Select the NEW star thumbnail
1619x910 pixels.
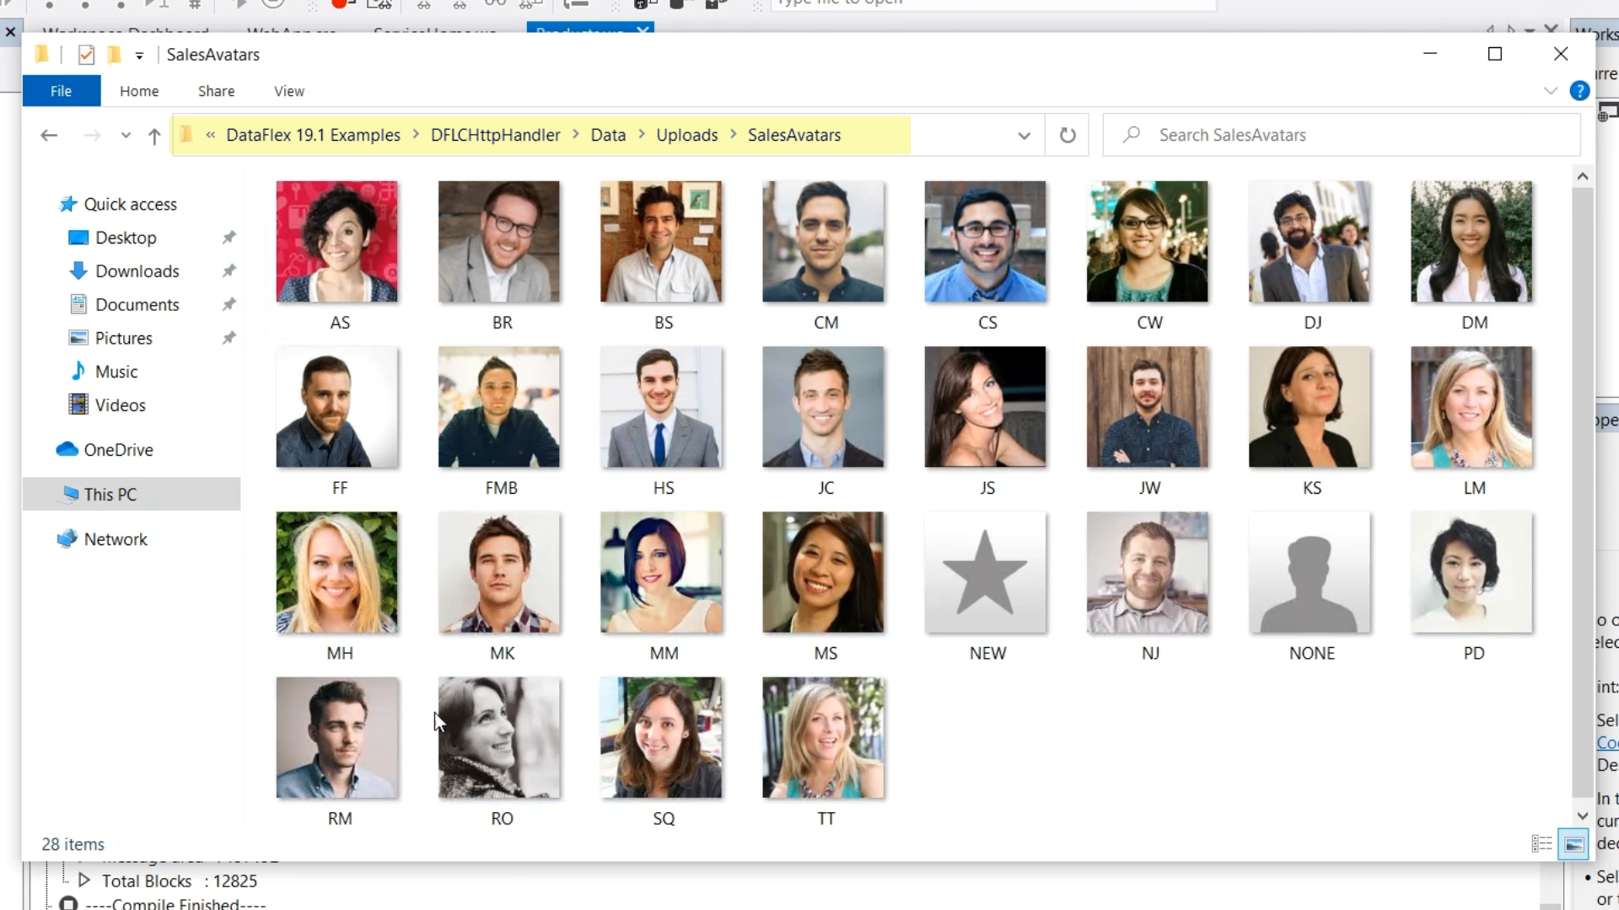pos(985,573)
